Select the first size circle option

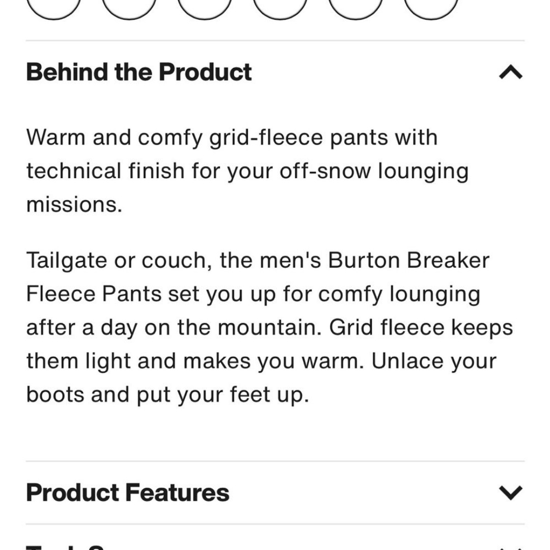pos(53,8)
